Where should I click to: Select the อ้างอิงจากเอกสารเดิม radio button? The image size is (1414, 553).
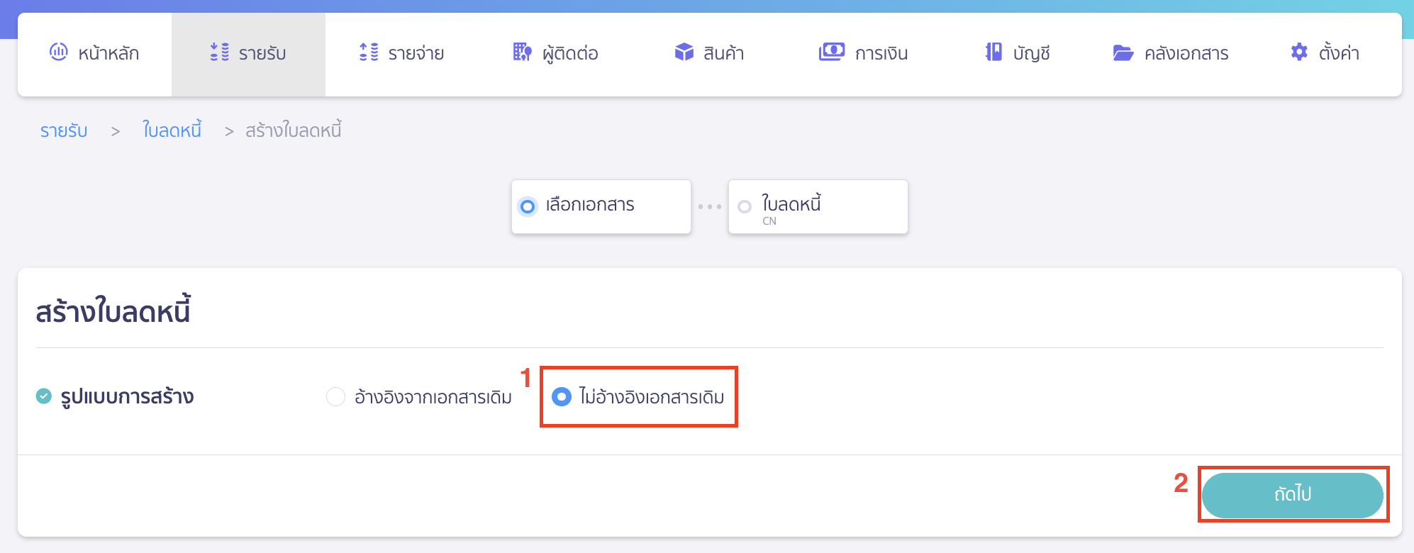(x=334, y=396)
